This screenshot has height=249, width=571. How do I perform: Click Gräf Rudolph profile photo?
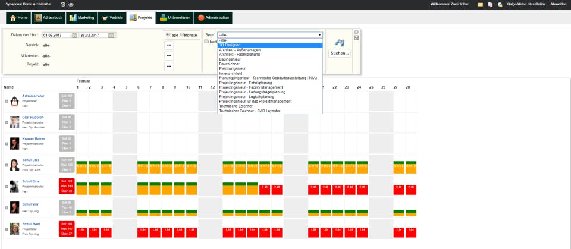tap(14, 122)
